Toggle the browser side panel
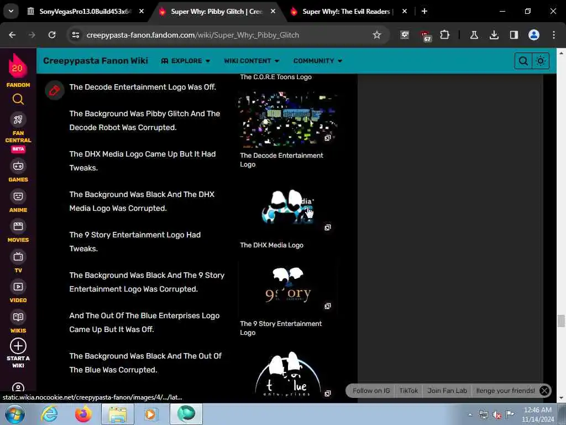Image resolution: width=566 pixels, height=425 pixels. tap(513, 35)
